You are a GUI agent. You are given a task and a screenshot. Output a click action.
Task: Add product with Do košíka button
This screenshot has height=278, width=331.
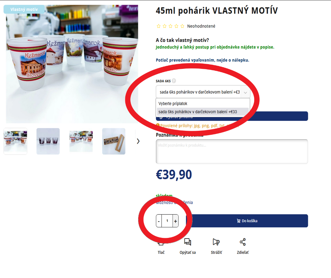tap(247, 221)
